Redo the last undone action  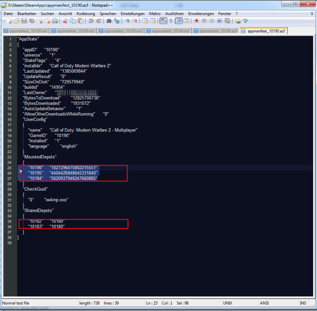coord(98,21)
